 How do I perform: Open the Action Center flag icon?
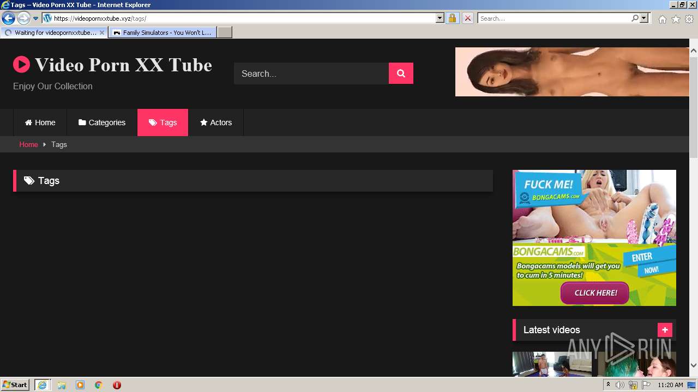click(x=646, y=385)
